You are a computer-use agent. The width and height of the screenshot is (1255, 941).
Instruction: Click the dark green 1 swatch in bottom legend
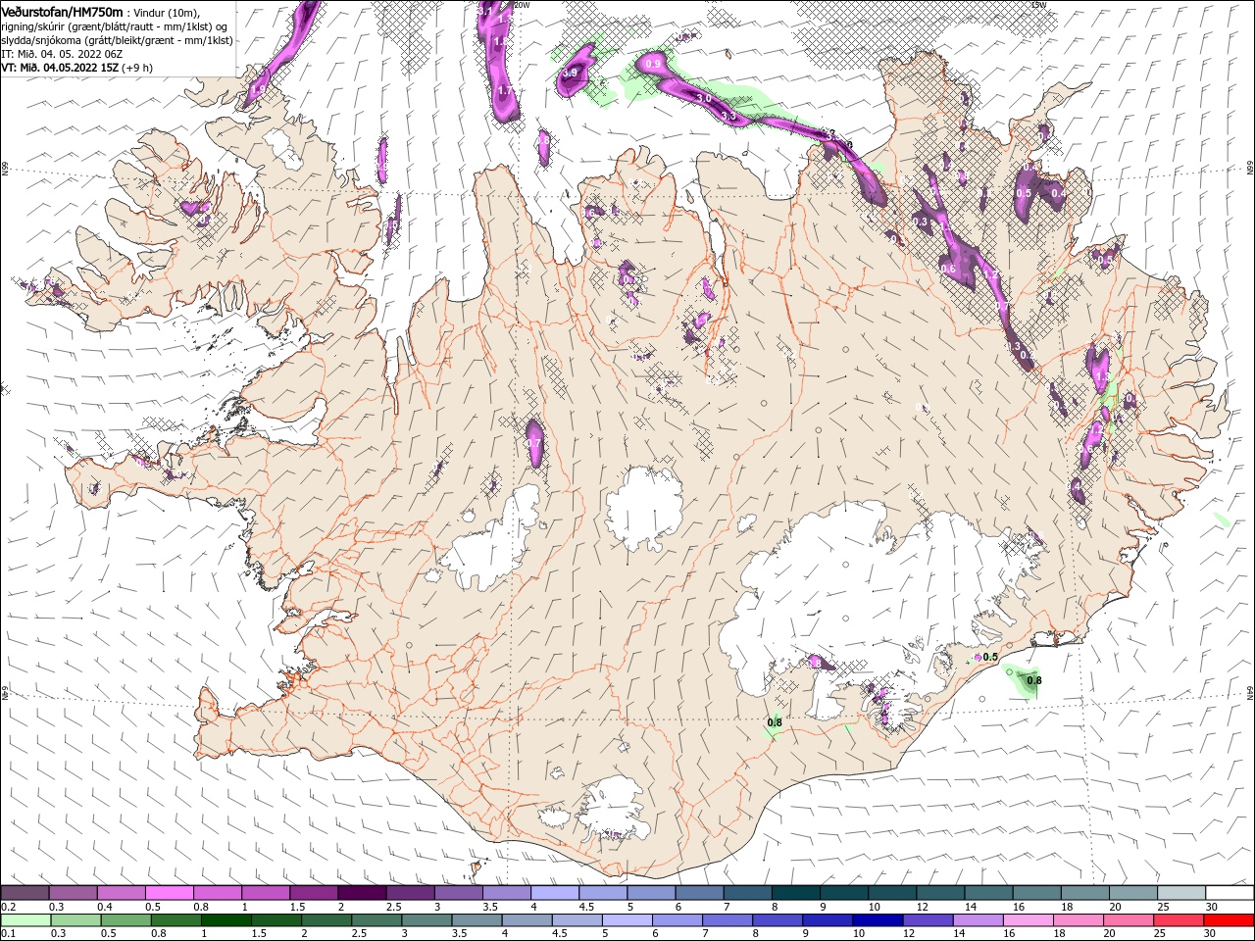226,920
